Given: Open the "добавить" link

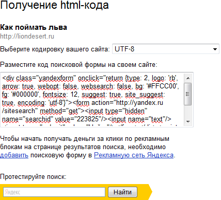Looking at the screenshot, I should 14,155.
